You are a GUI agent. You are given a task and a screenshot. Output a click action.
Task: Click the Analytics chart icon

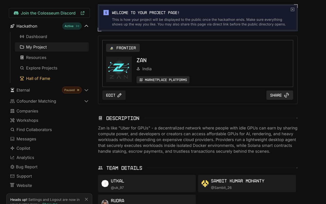tap(12, 157)
